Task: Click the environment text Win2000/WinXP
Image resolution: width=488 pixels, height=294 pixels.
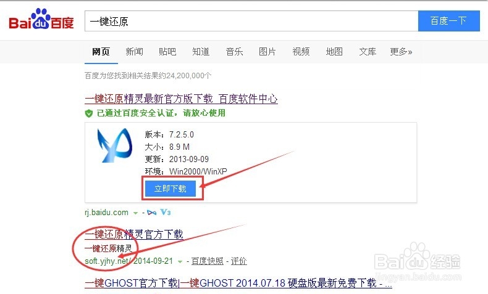Action: [198, 171]
